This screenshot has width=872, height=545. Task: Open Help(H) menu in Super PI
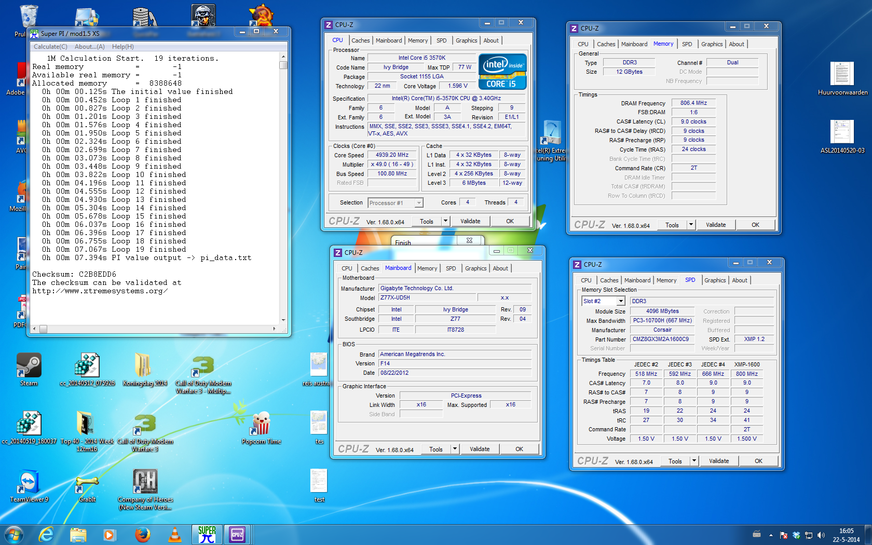click(x=123, y=47)
